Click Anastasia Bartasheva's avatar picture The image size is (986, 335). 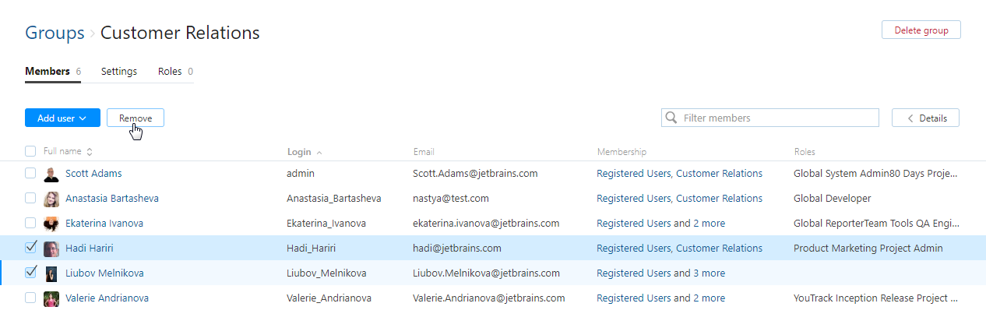tap(51, 199)
